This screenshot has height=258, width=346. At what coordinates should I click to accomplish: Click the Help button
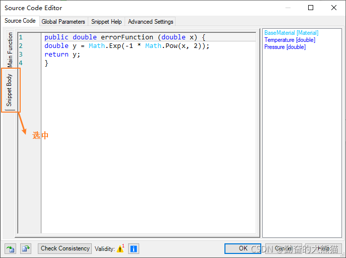324,248
